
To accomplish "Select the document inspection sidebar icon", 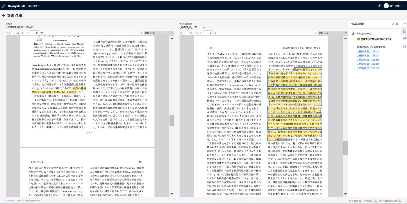I will click(404, 31).
